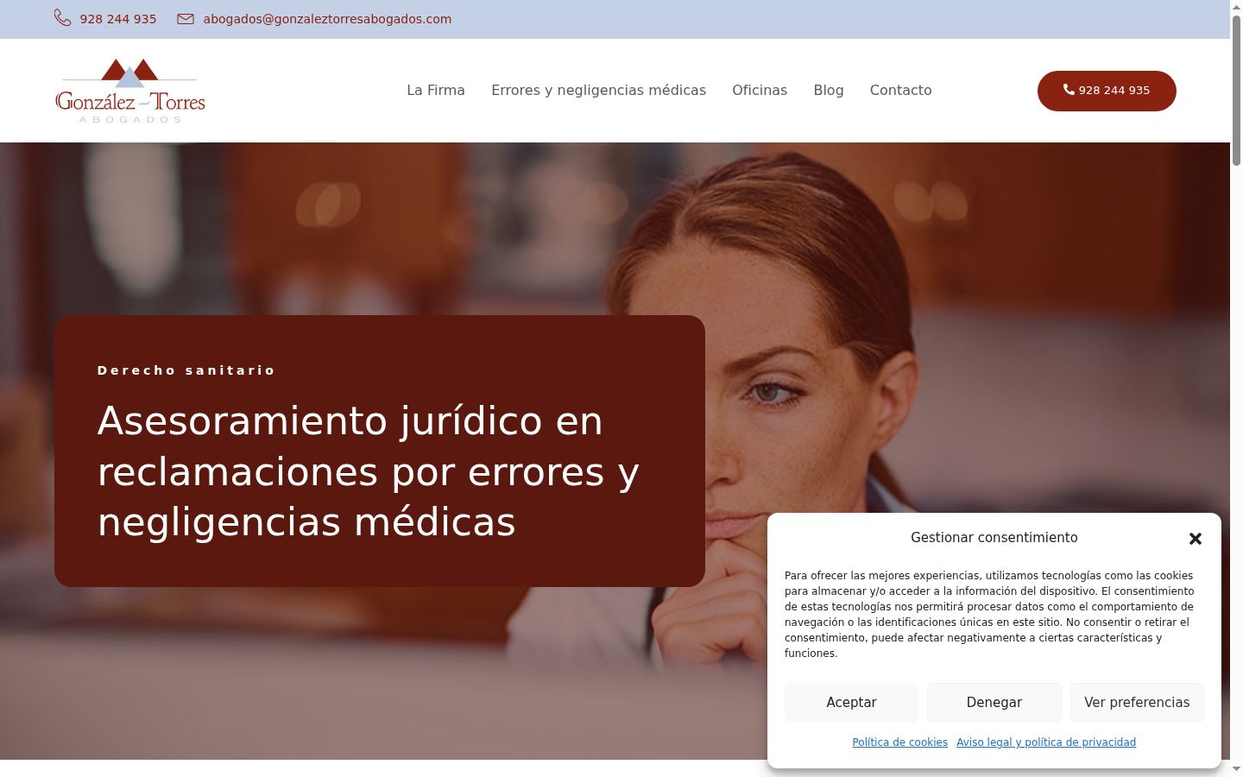Click the scrollbar down arrow

click(x=1236, y=769)
